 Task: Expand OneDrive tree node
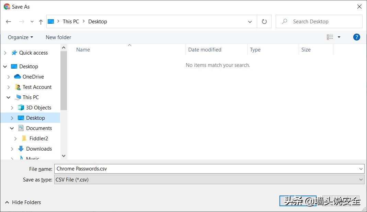coord(9,77)
